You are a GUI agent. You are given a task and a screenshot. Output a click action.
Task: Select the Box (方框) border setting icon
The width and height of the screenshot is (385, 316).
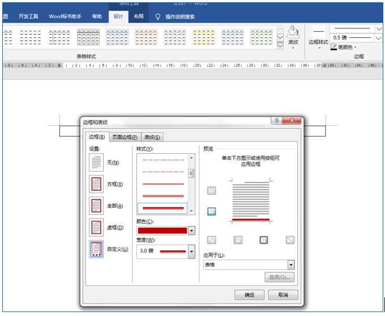tap(96, 184)
